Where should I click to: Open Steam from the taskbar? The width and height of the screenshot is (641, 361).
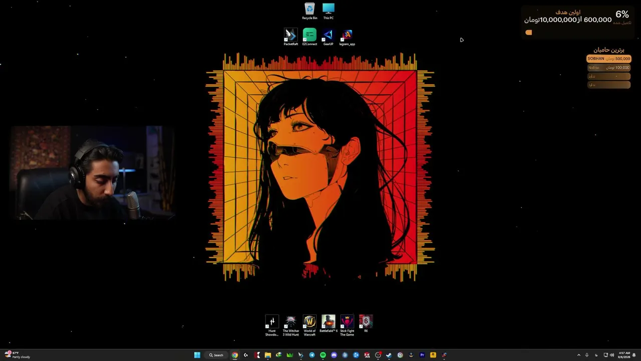(389, 355)
